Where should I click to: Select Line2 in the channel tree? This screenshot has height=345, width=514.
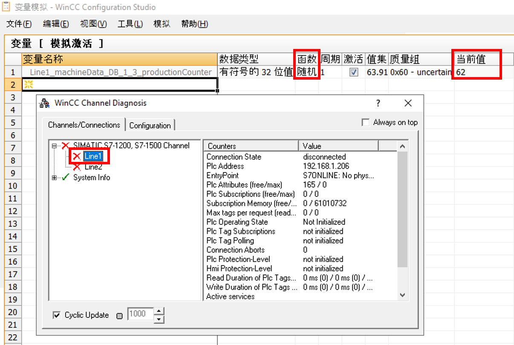coord(93,167)
